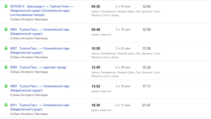Image resolution: width=211 pixels, height=119 pixels.
Task: Open the 6009 Туапсе-Пасс. — аэропорт Адлер link
Action: point(42,67)
